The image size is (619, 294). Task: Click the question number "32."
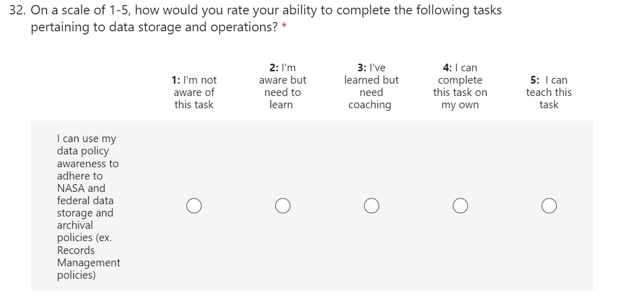[x=18, y=11]
